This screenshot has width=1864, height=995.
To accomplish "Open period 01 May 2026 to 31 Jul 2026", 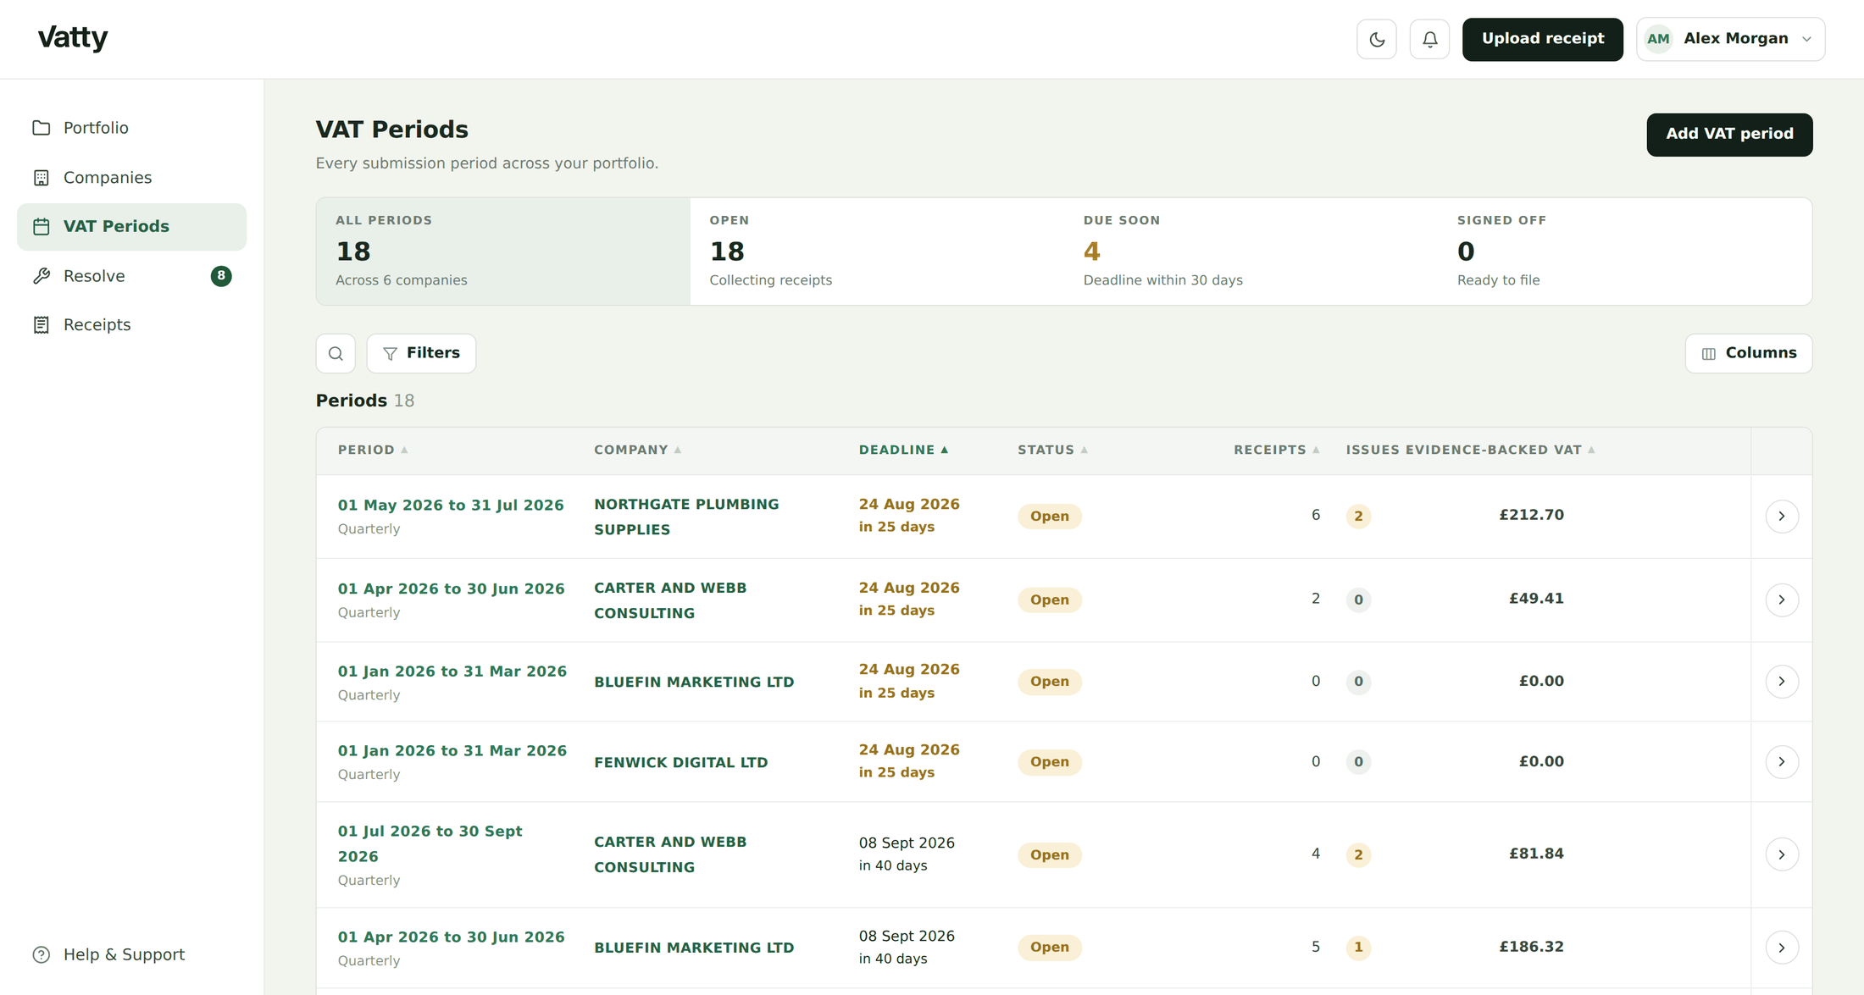I will (451, 506).
